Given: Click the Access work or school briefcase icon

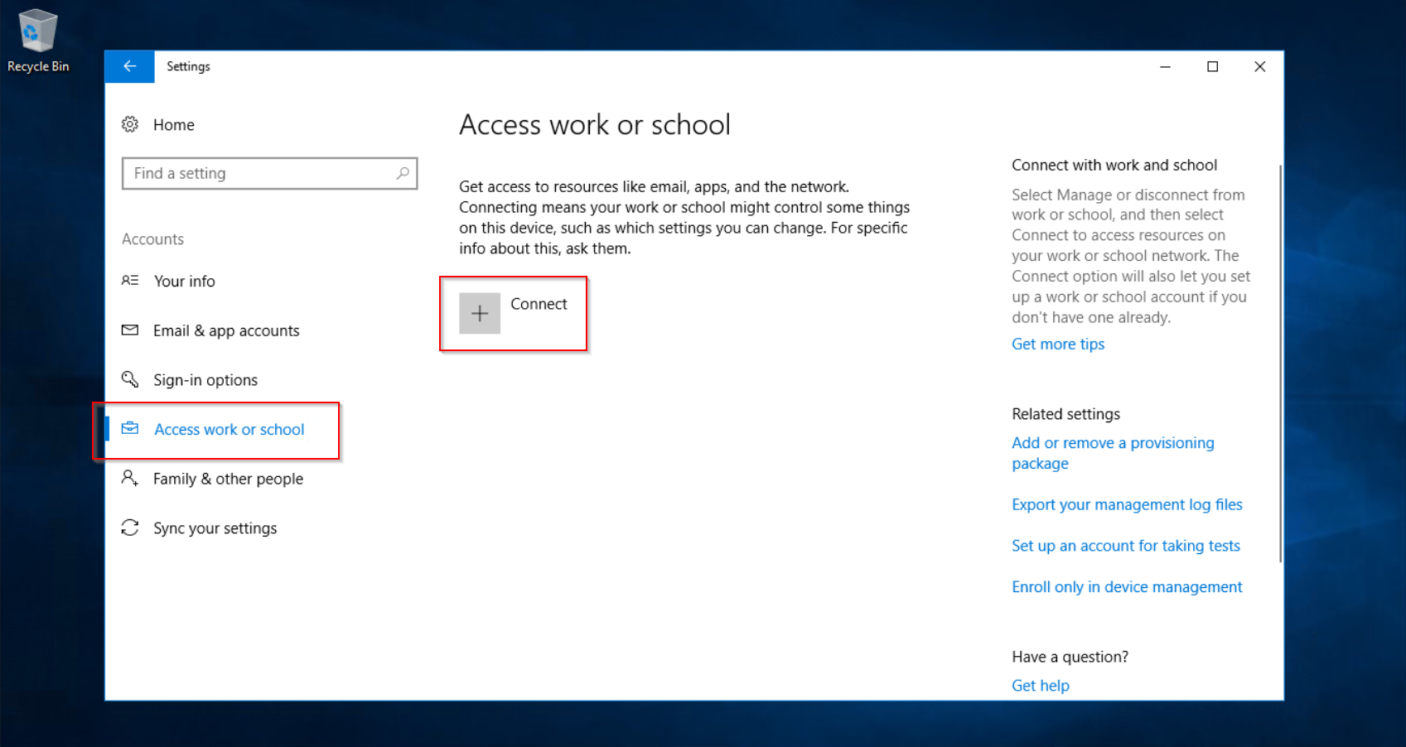Looking at the screenshot, I should pos(130,429).
